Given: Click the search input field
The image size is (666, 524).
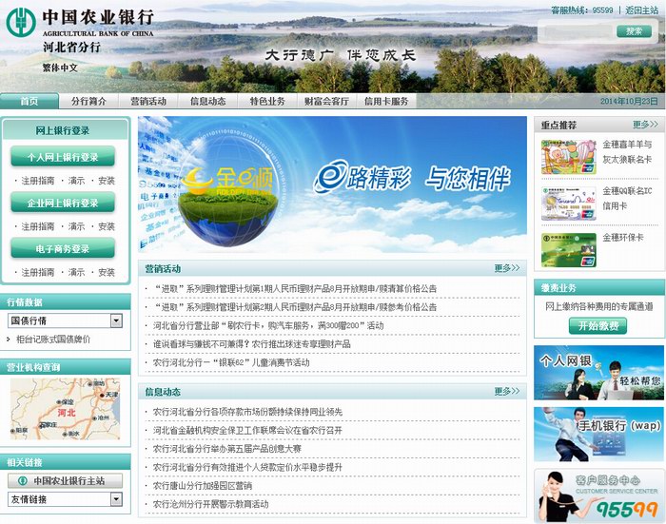Looking at the screenshot, I should coord(577,31).
